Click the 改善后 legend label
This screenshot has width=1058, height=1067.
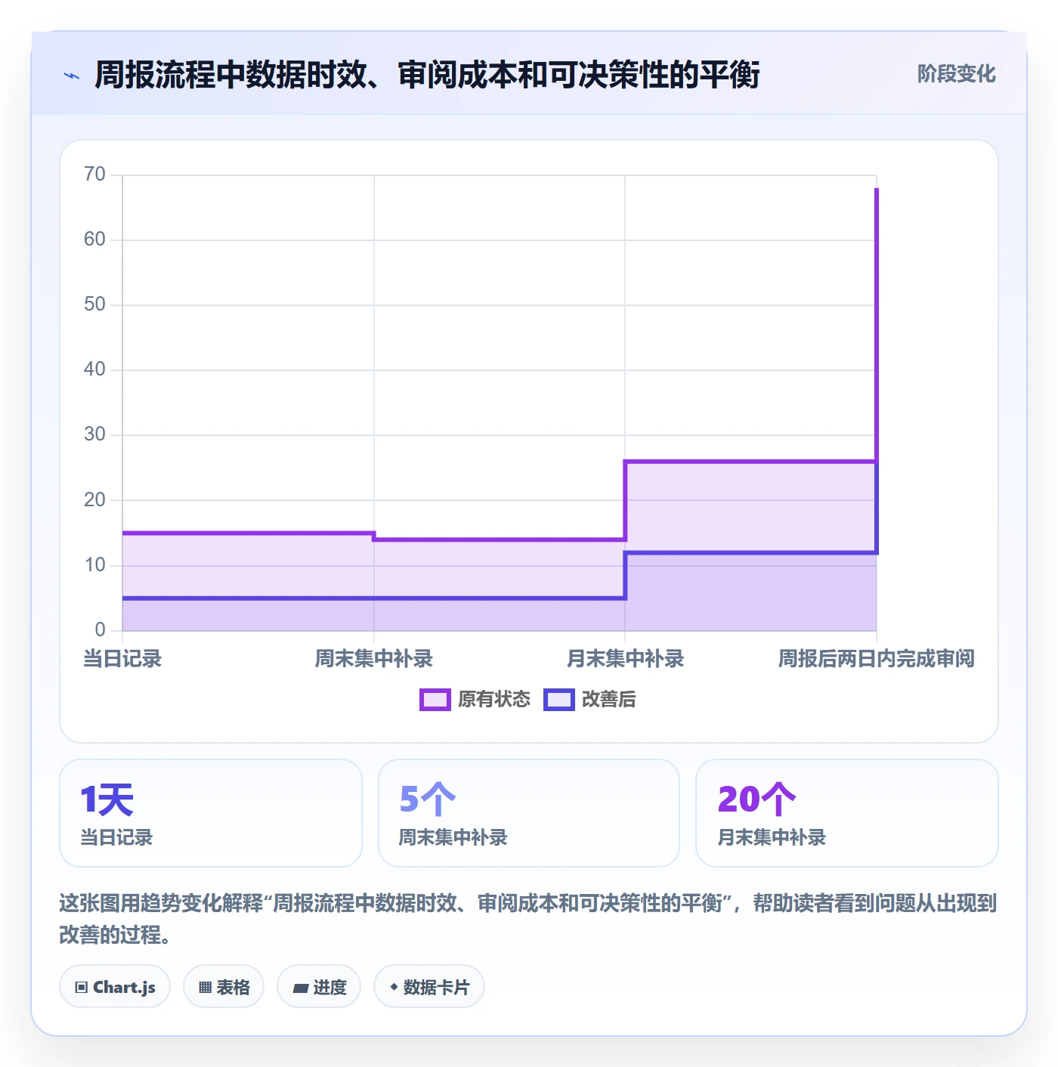[609, 700]
